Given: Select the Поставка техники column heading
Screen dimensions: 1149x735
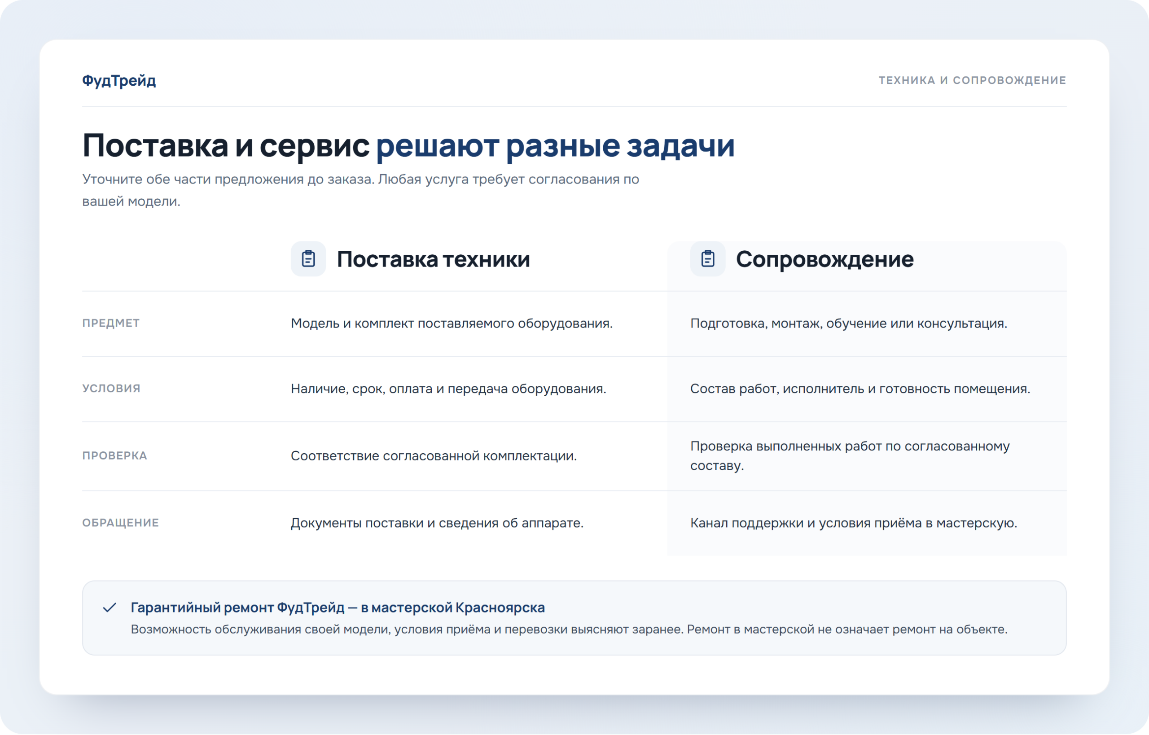Looking at the screenshot, I should tap(434, 259).
